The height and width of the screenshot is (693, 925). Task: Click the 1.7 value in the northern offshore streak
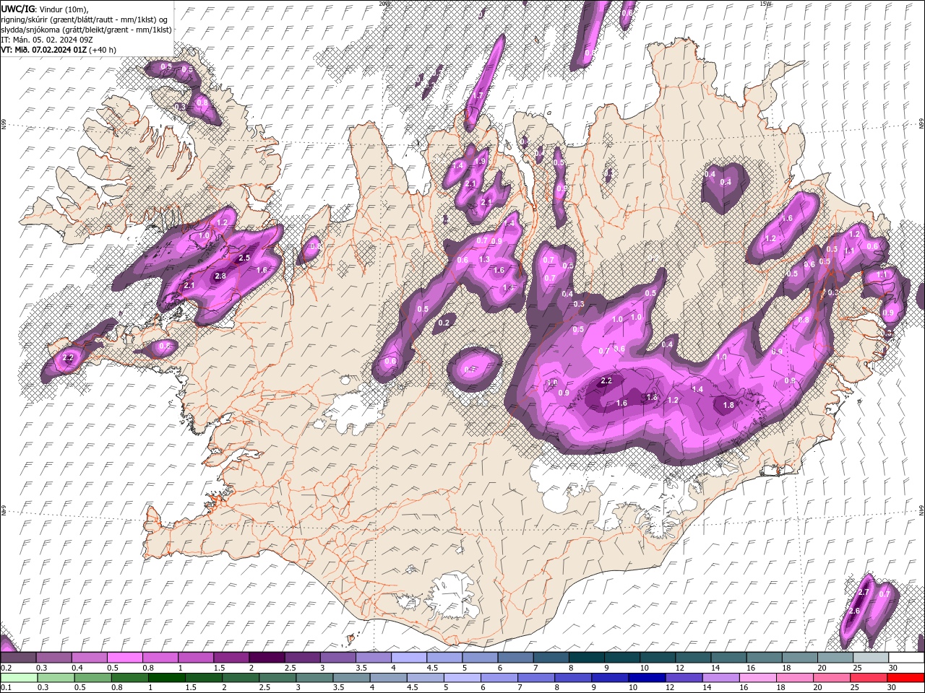point(477,95)
